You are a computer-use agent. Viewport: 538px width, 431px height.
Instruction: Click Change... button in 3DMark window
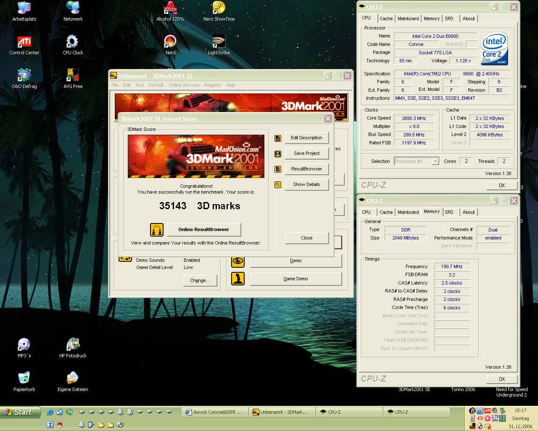click(x=200, y=281)
